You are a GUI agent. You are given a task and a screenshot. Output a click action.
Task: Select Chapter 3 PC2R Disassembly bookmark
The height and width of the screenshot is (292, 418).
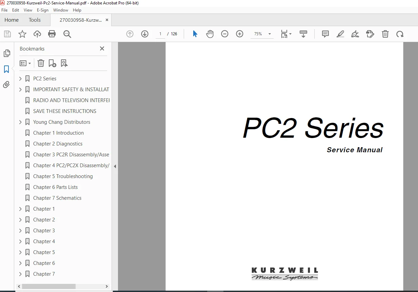click(71, 155)
